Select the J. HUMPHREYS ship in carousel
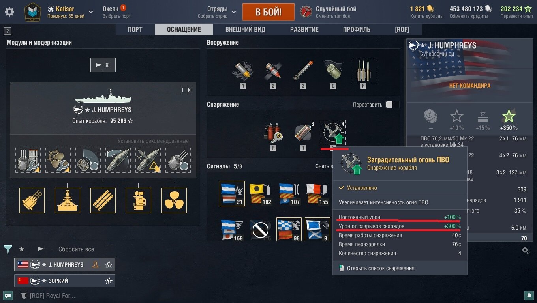The width and height of the screenshot is (537, 303). pos(65,265)
